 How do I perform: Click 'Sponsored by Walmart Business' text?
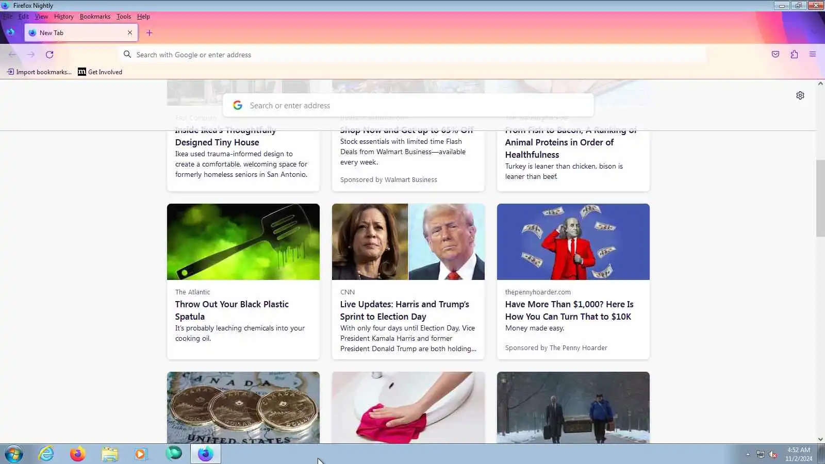pyautogui.click(x=389, y=180)
